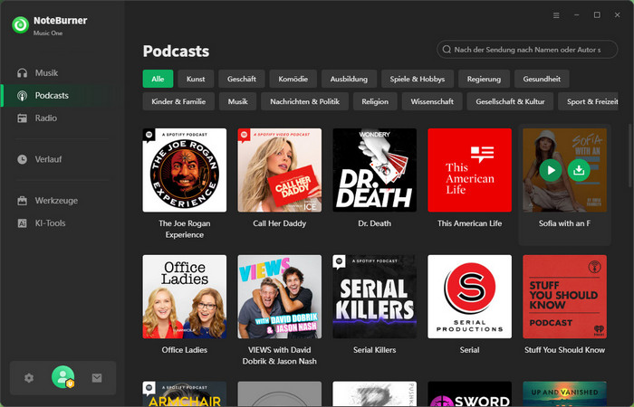Open the user profile avatar
Image resolution: width=634 pixels, height=407 pixels.
click(x=62, y=377)
